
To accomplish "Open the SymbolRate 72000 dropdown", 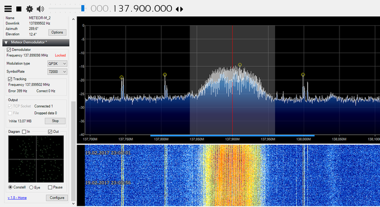I will pyautogui.click(x=57, y=72).
